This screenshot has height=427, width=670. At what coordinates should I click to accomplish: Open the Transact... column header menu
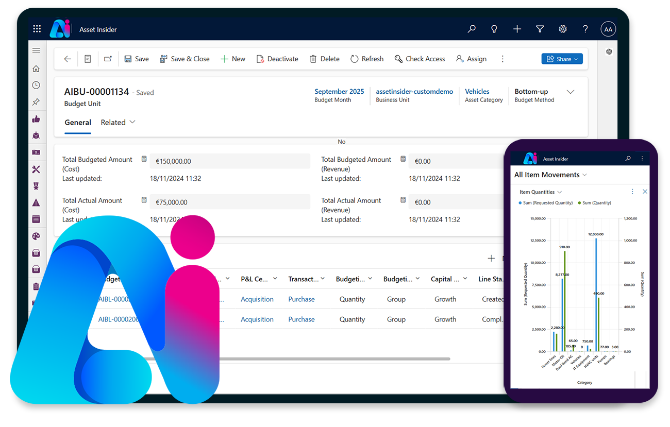point(307,279)
